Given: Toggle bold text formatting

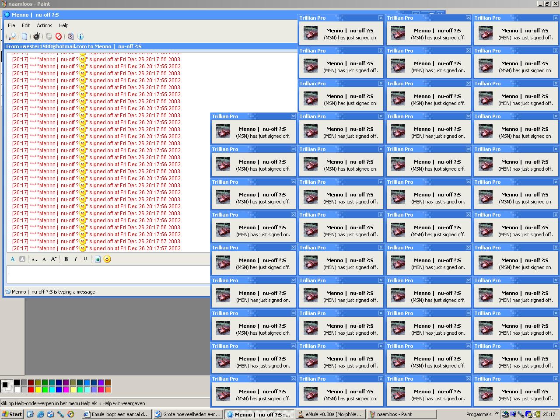Looking at the screenshot, I should (66, 259).
